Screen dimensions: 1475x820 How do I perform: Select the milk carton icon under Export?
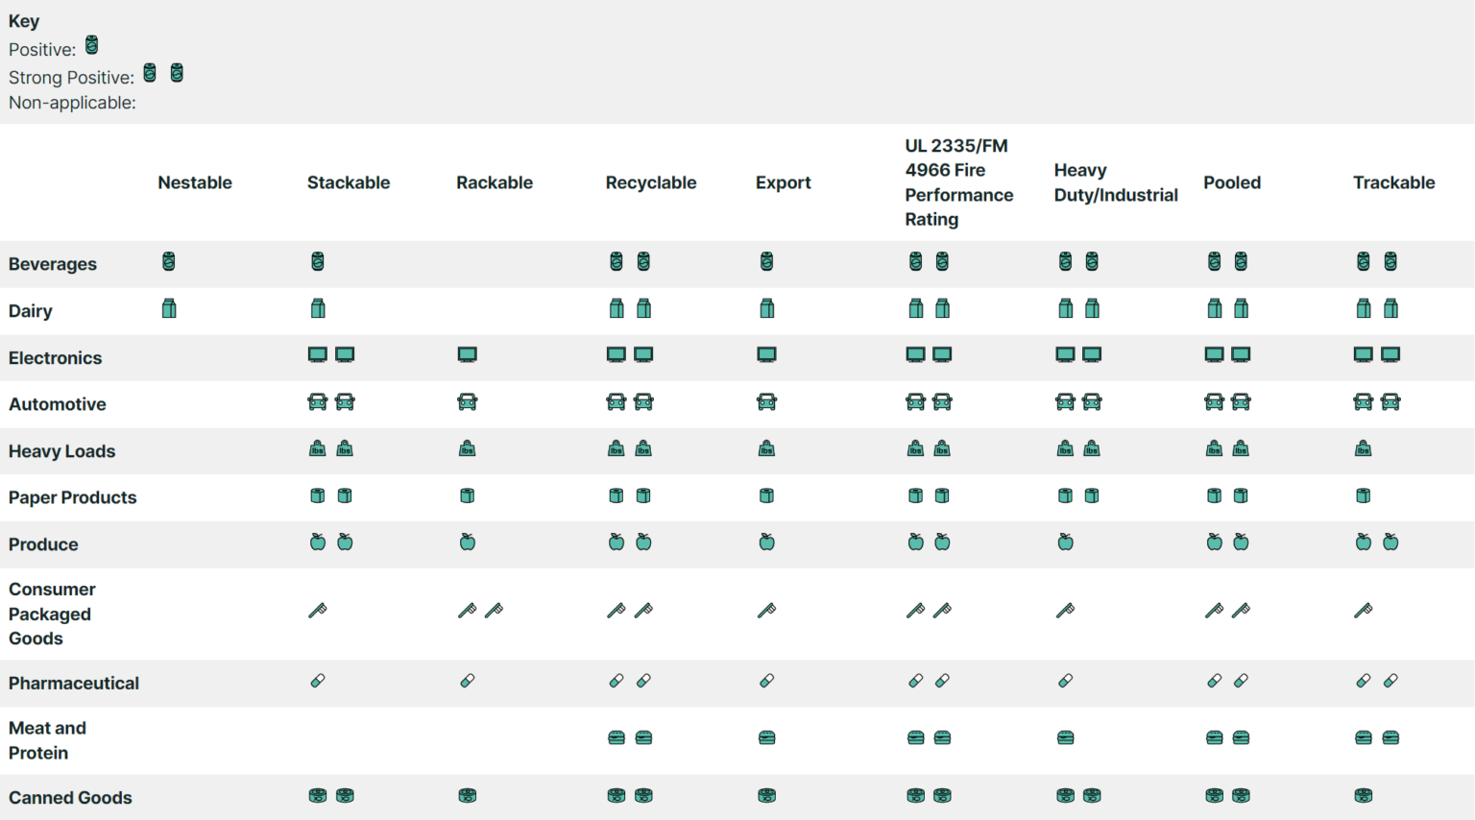point(766,308)
